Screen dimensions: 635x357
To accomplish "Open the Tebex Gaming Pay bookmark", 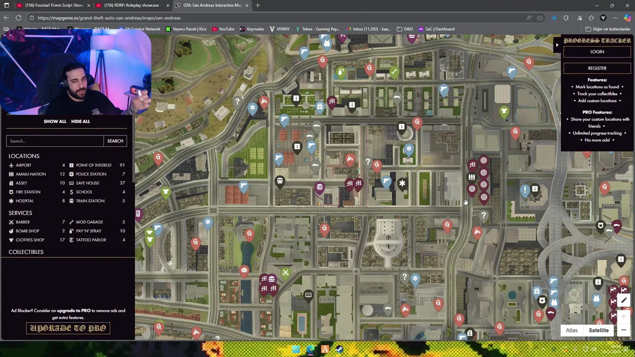I will click(319, 29).
